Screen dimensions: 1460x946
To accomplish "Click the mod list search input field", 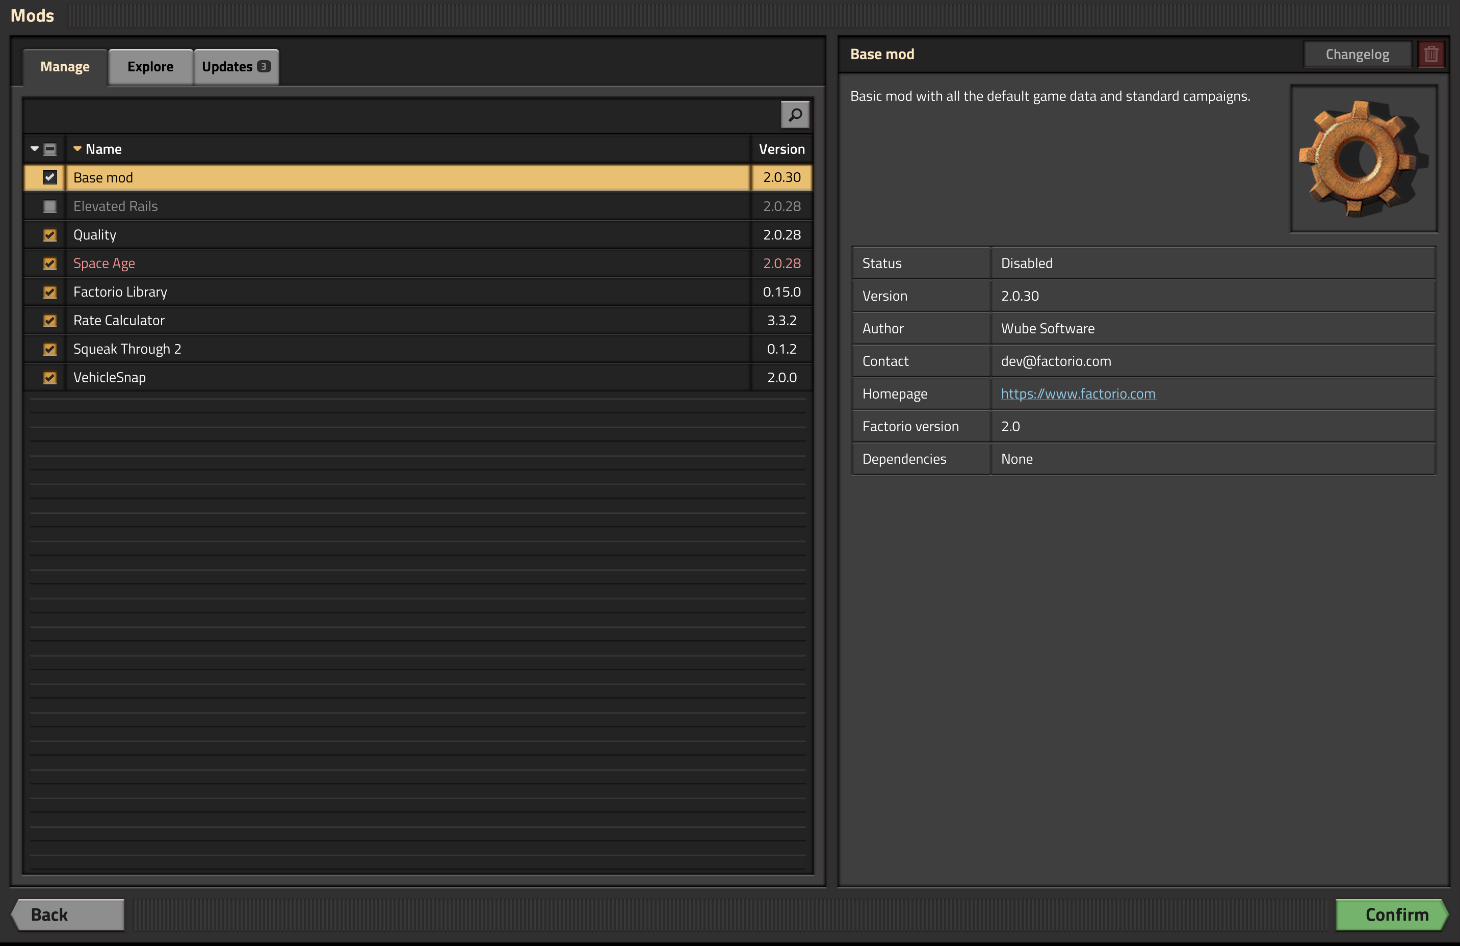I will [x=406, y=114].
